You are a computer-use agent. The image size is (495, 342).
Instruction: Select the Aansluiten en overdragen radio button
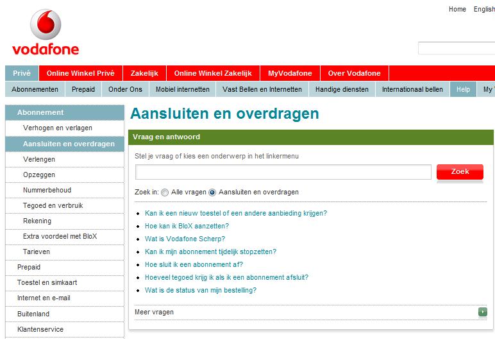point(212,192)
